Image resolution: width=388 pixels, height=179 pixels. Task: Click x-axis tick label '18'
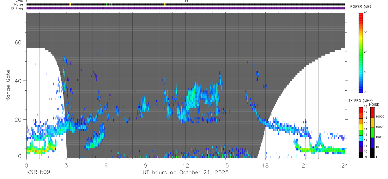(265, 165)
